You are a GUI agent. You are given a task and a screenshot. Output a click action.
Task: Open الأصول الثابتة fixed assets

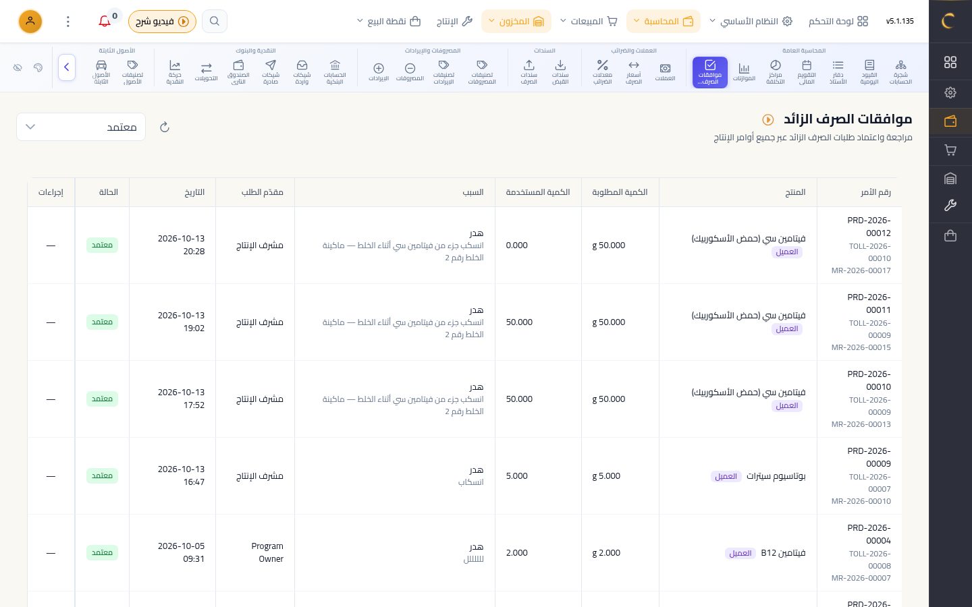[x=101, y=72]
